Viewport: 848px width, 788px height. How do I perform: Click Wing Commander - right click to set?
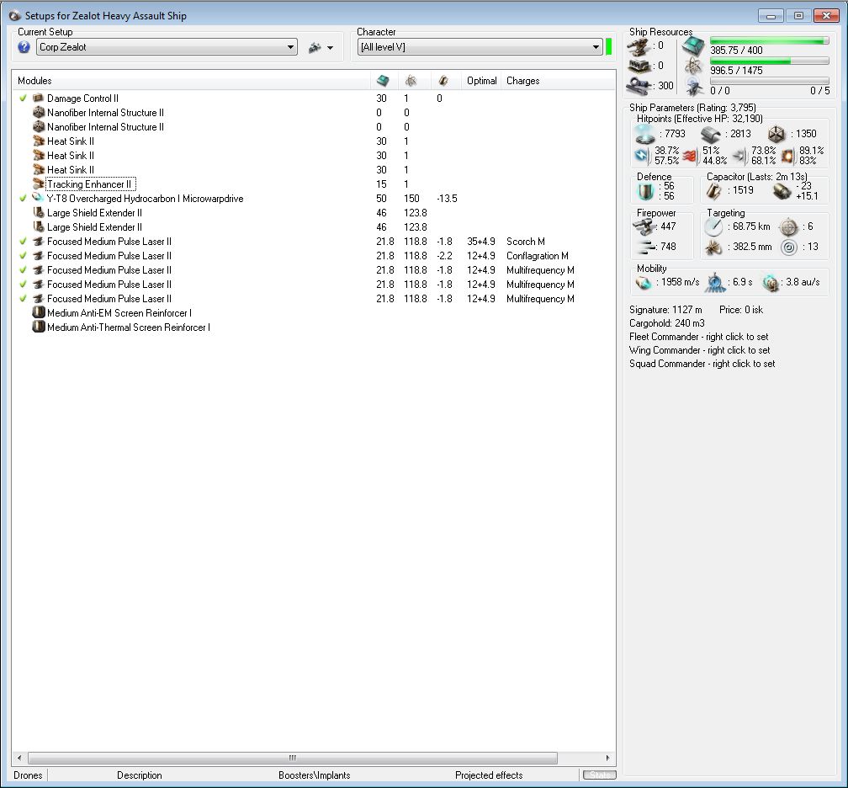click(699, 350)
